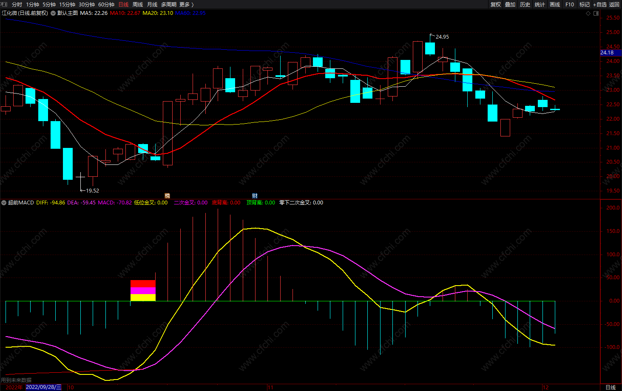
Task: Select the 60分钟 period tab
Action: click(106, 4)
